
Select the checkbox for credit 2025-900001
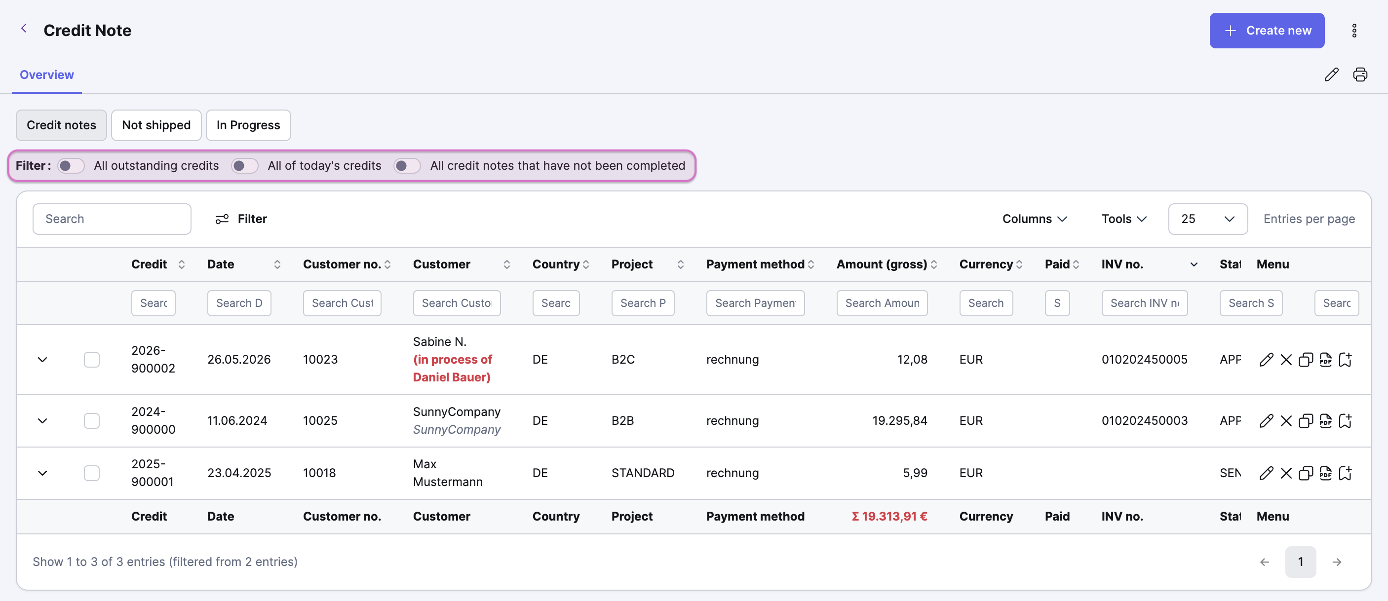92,473
